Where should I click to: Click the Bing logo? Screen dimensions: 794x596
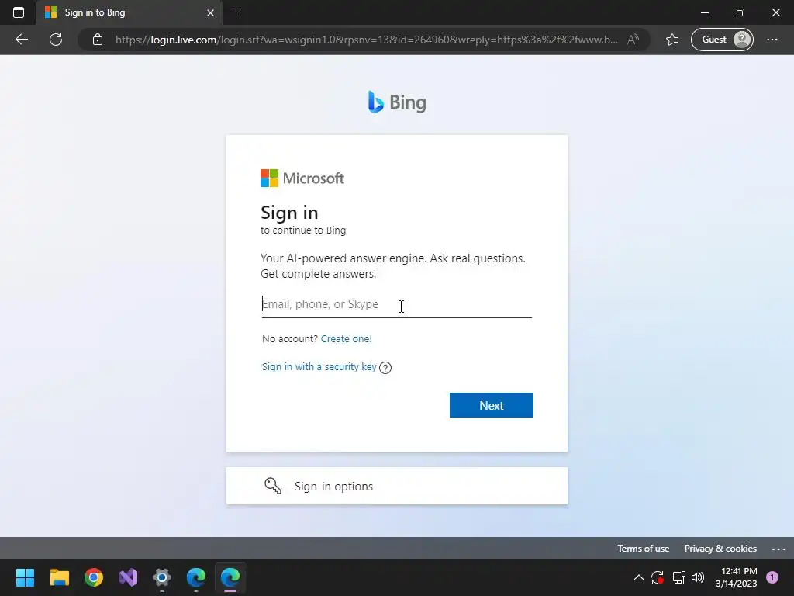397,102
